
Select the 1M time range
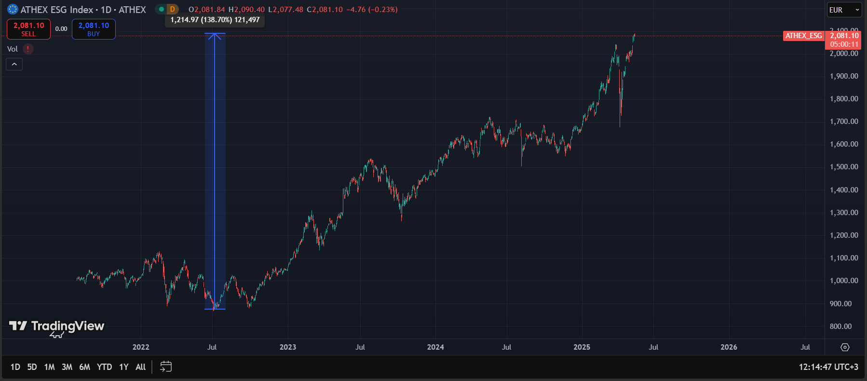click(49, 367)
